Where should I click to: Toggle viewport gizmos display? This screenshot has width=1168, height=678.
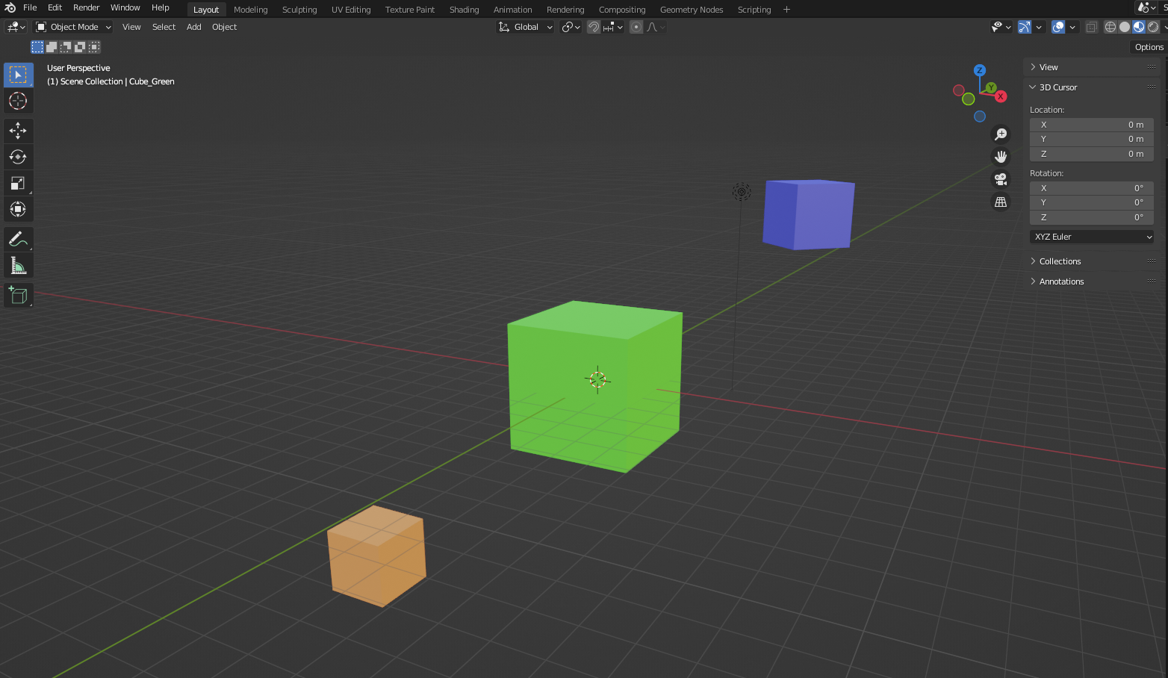click(x=1025, y=27)
